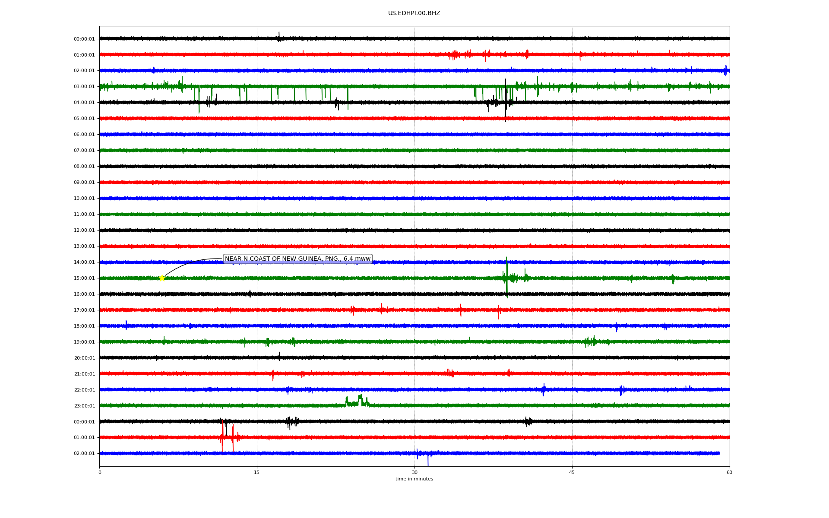Click the 'time in minutes' axis label
This screenshot has height=518, width=829.
pos(414,479)
